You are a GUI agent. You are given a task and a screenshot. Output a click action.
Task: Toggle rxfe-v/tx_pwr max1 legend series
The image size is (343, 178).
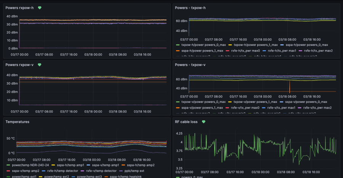pyautogui.click(x=281, y=108)
